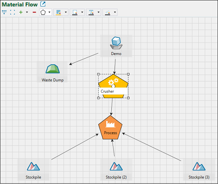Screen dimensions: 218x184
Task: Click the line color tool icon
Action: pos(108,12)
